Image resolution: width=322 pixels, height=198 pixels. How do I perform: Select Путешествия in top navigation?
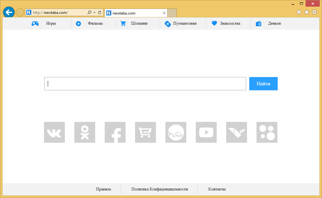pos(185,23)
